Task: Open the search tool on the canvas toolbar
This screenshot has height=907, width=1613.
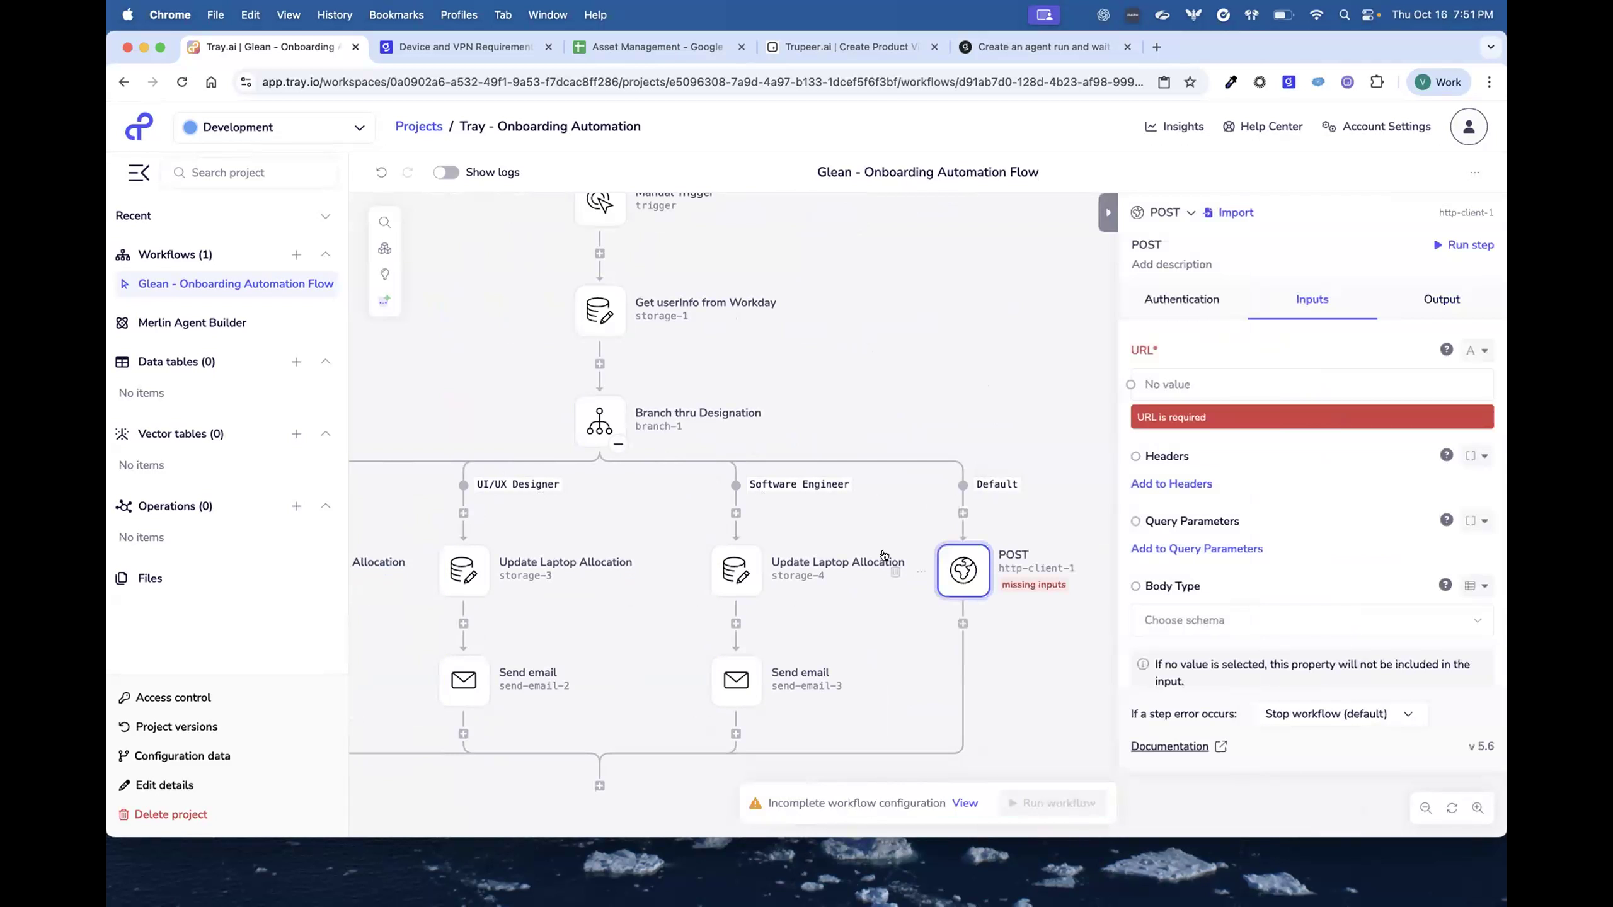Action: pos(384,222)
